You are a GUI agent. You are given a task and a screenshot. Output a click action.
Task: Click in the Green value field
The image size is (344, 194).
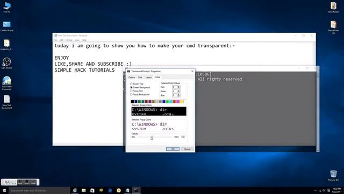tap(175, 91)
